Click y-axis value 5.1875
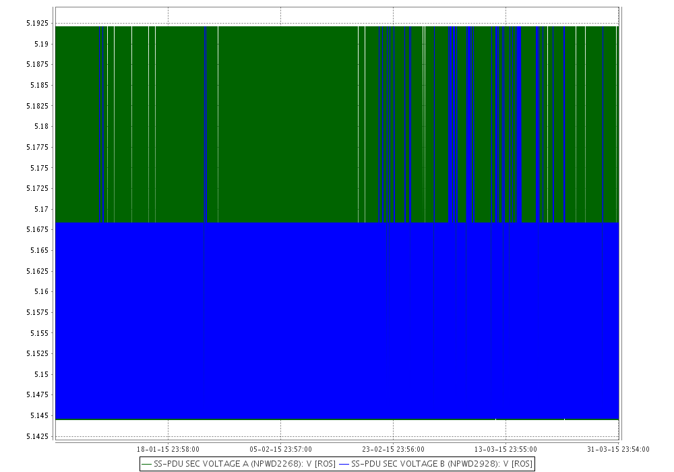This screenshot has width=674, height=472. (x=37, y=65)
